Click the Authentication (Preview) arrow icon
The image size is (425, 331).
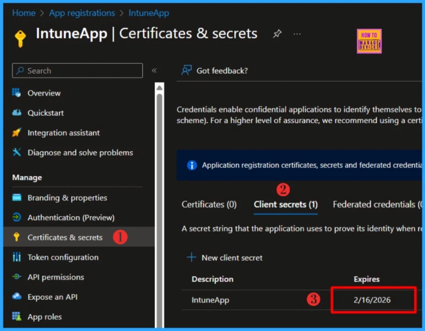click(x=17, y=217)
